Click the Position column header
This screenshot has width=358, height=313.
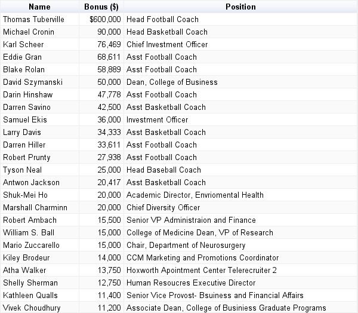[240, 7]
